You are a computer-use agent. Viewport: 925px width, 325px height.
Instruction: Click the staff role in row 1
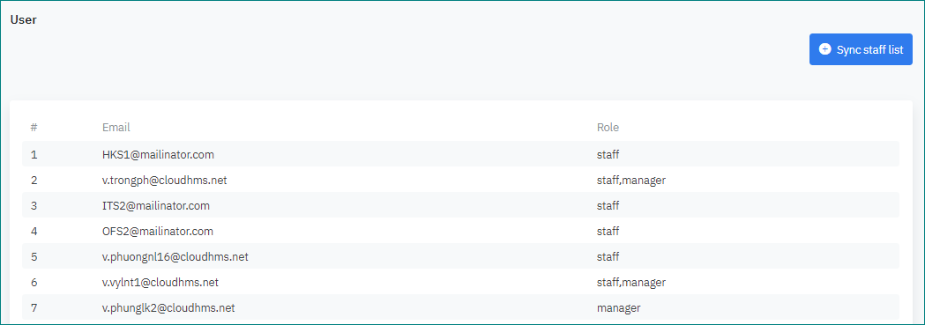pos(608,155)
